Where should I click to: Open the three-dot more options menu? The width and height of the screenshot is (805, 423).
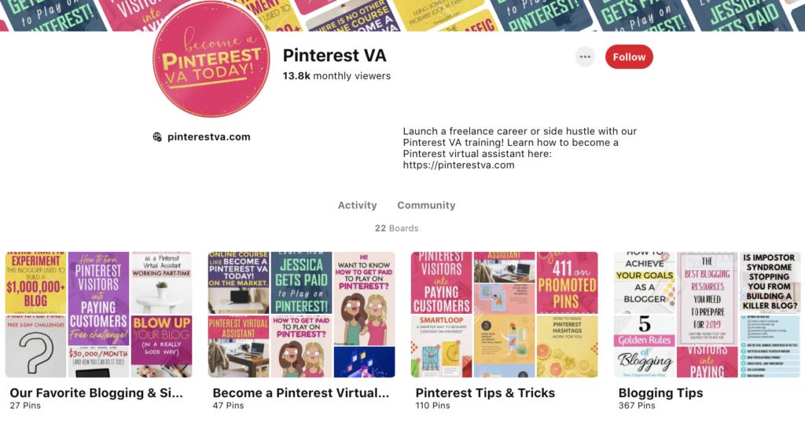(585, 57)
